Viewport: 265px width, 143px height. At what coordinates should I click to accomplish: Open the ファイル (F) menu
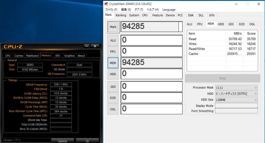point(111,10)
